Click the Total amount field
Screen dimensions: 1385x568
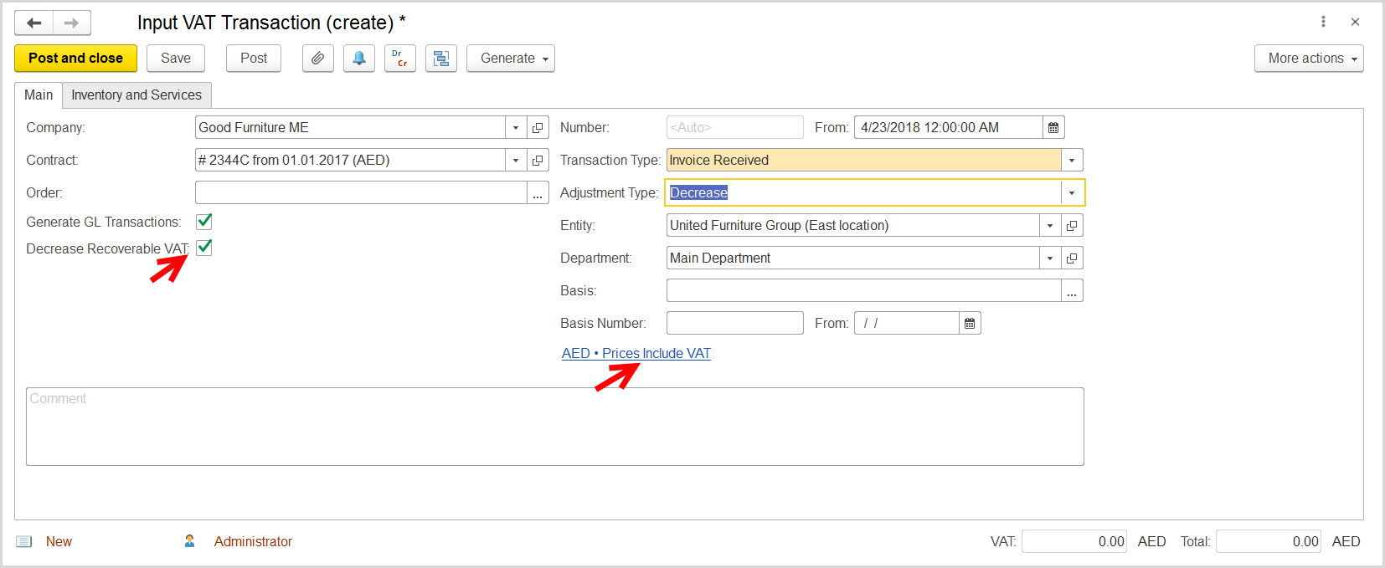click(x=1269, y=542)
